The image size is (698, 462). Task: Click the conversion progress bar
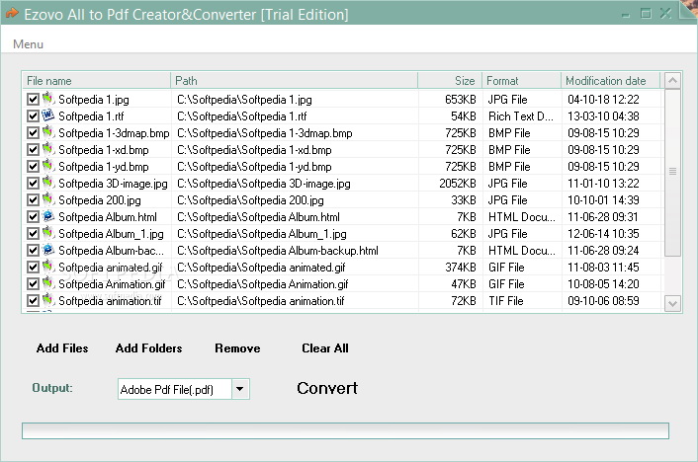pyautogui.click(x=345, y=430)
